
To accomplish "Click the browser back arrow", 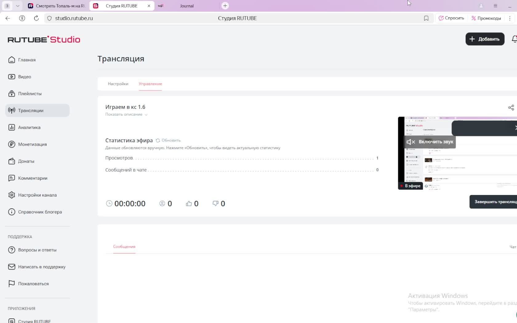I will click(x=8, y=18).
